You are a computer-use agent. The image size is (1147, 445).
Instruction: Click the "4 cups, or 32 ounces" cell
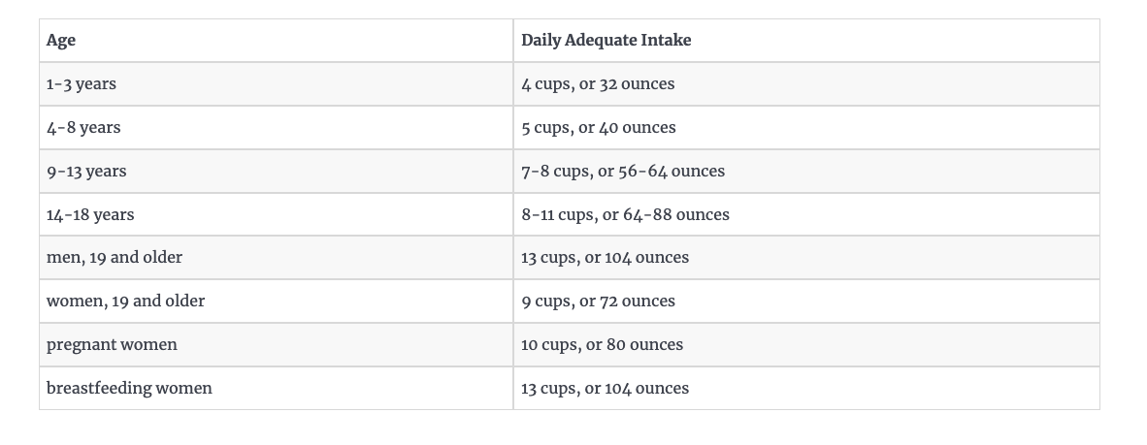(598, 84)
